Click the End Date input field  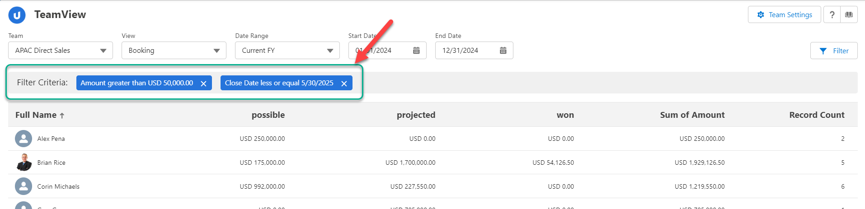click(x=468, y=51)
